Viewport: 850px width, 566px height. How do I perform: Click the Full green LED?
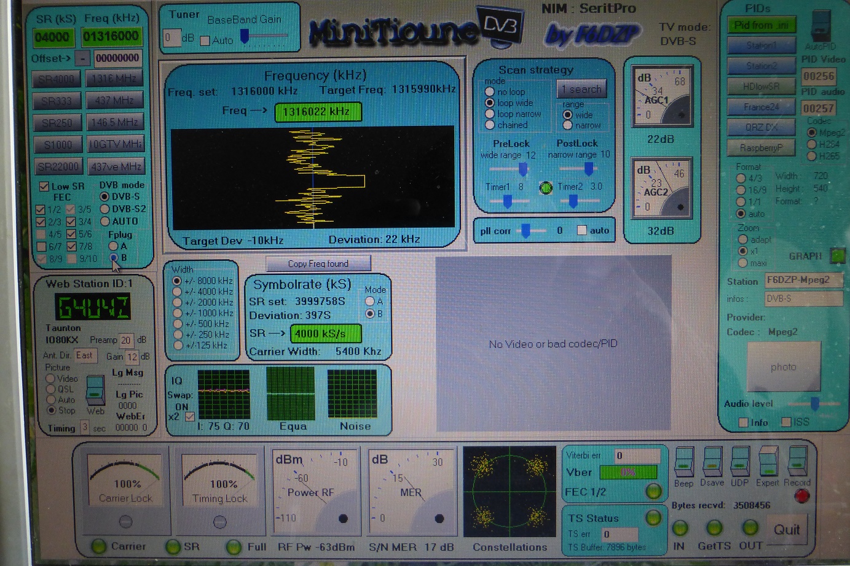pos(234,546)
